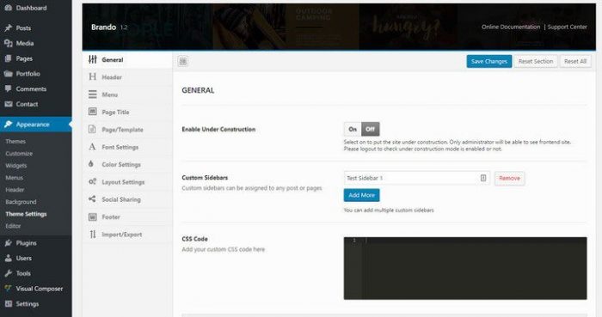Click the Color Settings droplet icon

pos(91,164)
